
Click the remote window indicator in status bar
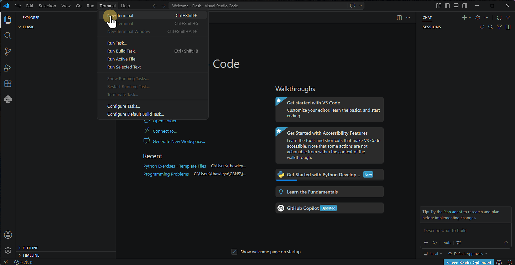pyautogui.click(x=6, y=262)
